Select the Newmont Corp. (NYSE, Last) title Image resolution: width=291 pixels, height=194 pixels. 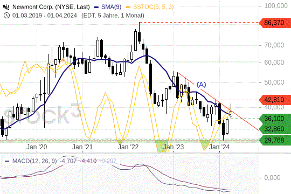[x=51, y=7]
